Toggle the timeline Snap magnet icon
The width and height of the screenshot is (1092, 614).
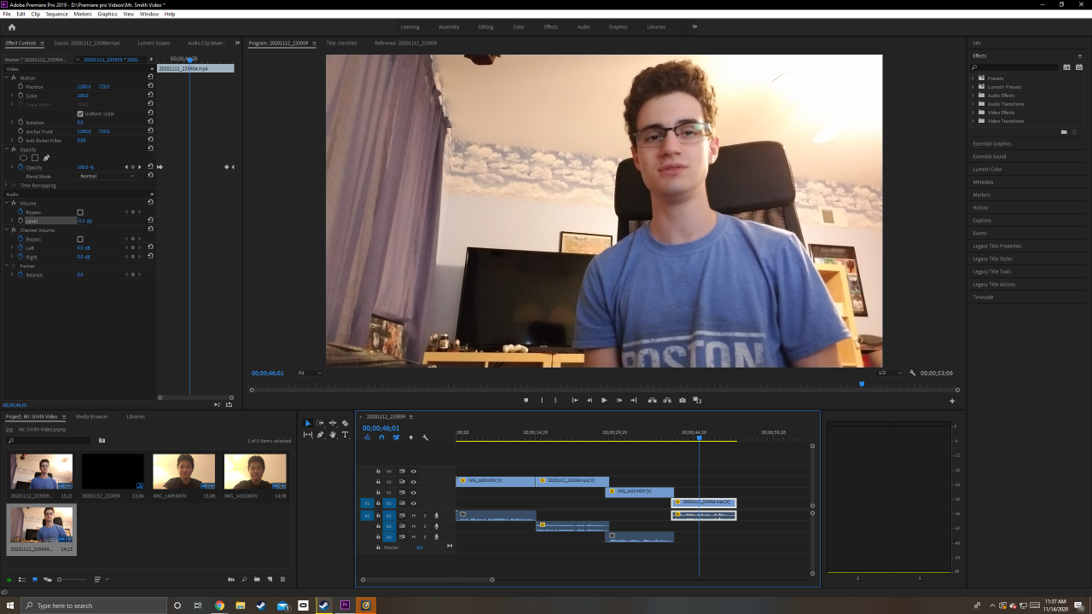(381, 437)
